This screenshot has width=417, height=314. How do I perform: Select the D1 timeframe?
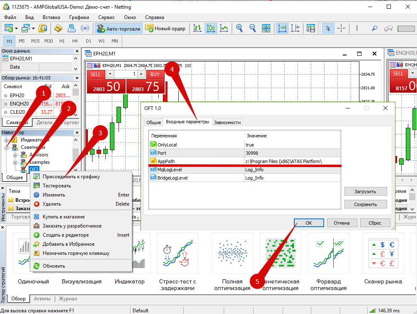click(88, 41)
